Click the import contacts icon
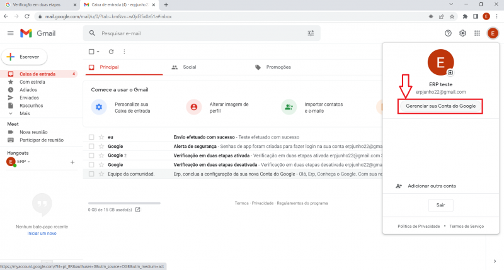The height and width of the screenshot is (270, 504). click(x=289, y=107)
